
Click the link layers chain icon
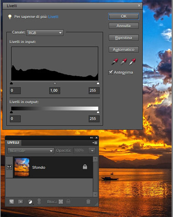point(39,202)
